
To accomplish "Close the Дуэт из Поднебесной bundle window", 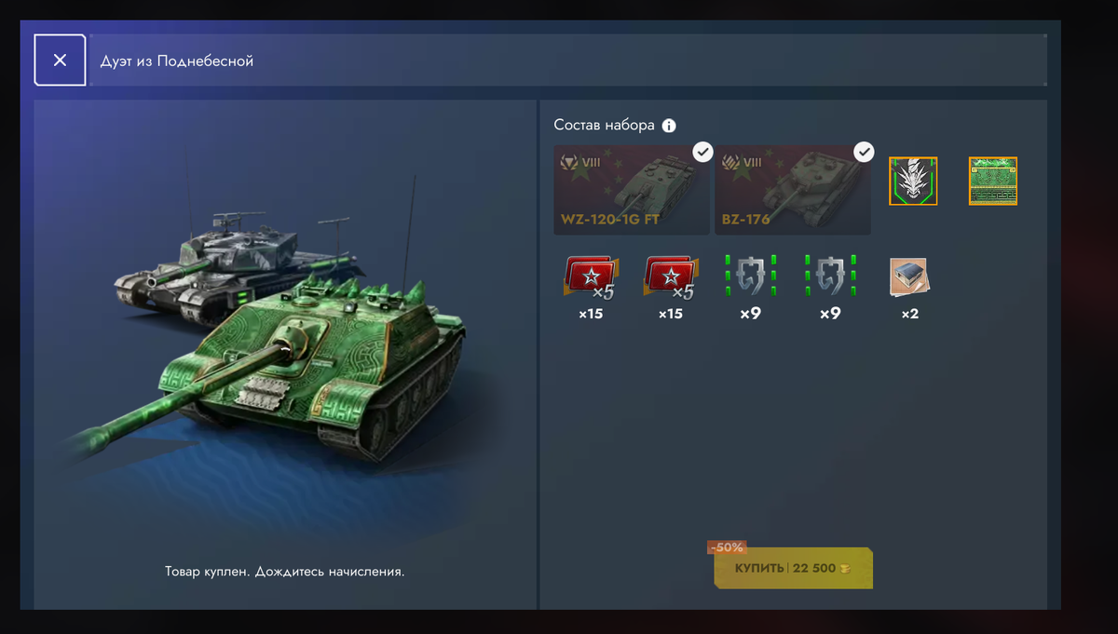I will pyautogui.click(x=60, y=60).
